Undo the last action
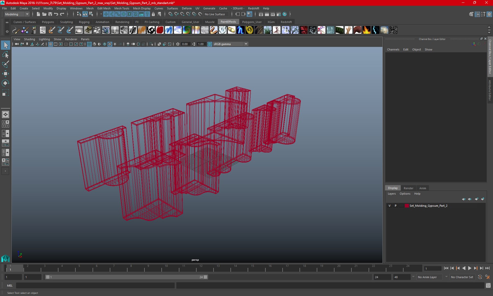The height and width of the screenshot is (296, 493). point(56,14)
